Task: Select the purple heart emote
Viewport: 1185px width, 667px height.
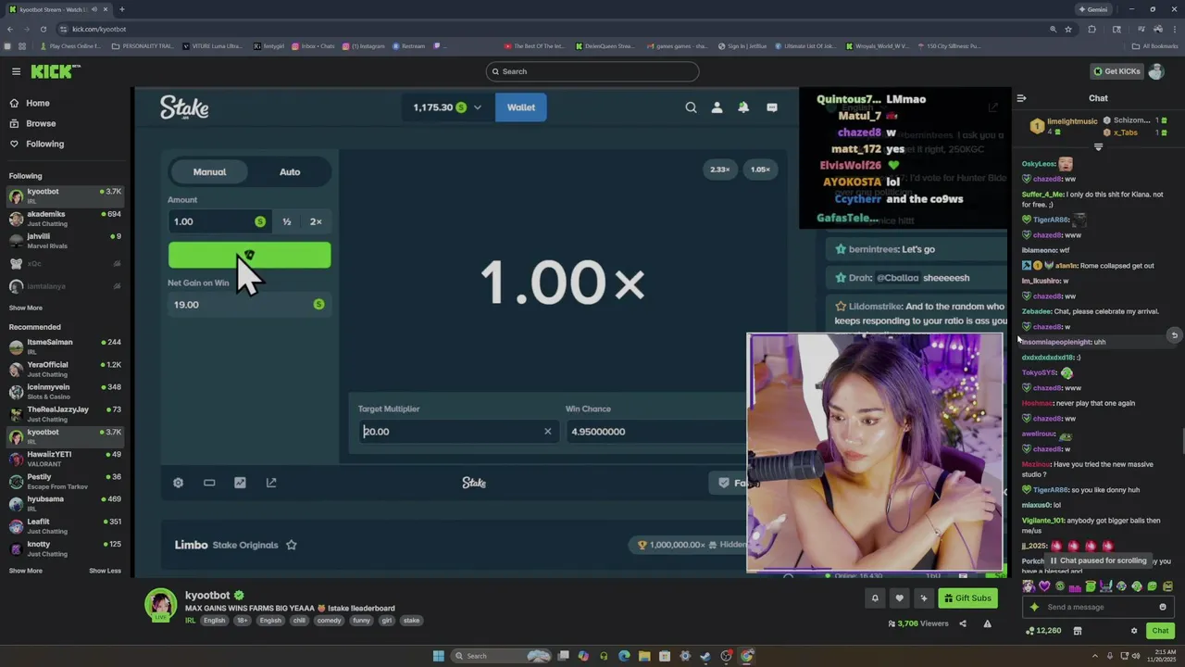Action: click(x=1044, y=586)
